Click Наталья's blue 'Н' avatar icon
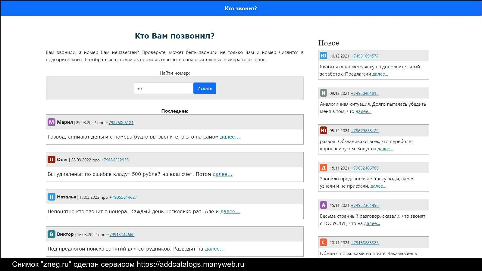Screen dimensions: 482x271 [x=52, y=197]
